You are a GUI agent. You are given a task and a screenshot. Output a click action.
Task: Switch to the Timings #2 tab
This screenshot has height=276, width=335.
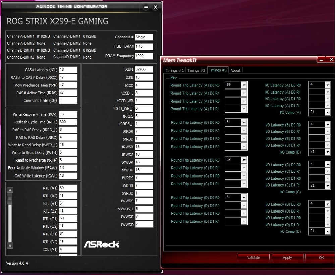click(x=196, y=70)
